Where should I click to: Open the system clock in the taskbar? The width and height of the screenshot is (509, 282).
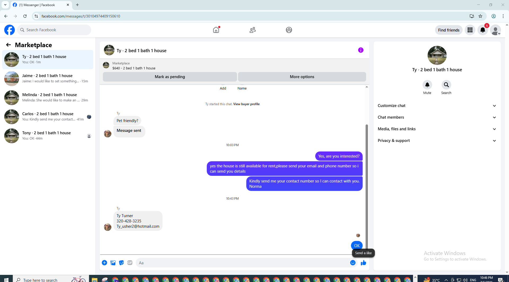tap(486, 279)
